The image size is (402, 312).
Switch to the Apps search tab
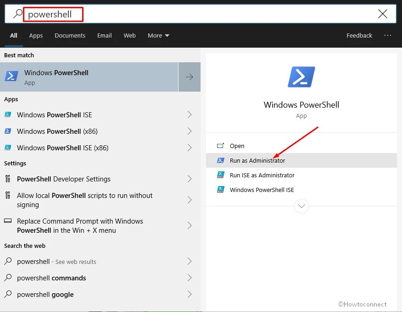[36, 35]
